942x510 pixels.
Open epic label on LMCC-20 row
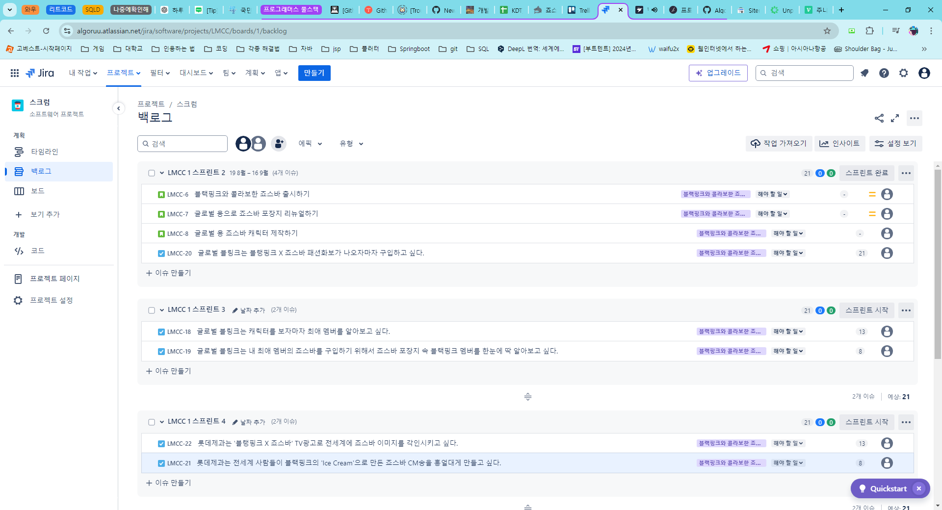731,253
